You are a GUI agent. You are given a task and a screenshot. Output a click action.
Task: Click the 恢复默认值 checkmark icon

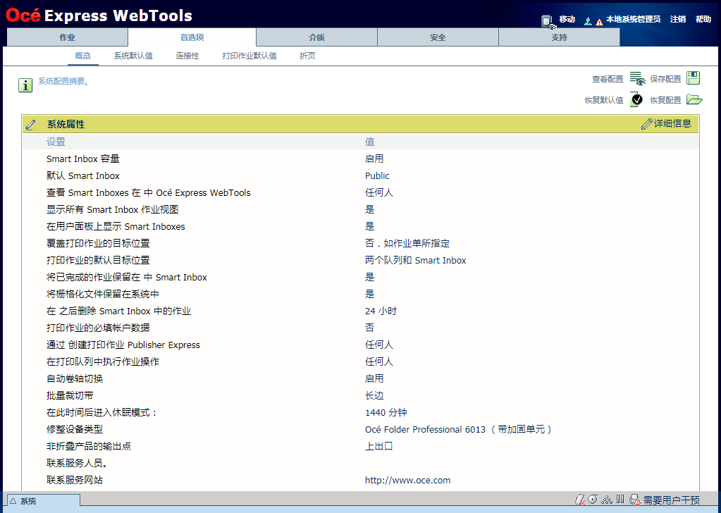click(x=636, y=99)
